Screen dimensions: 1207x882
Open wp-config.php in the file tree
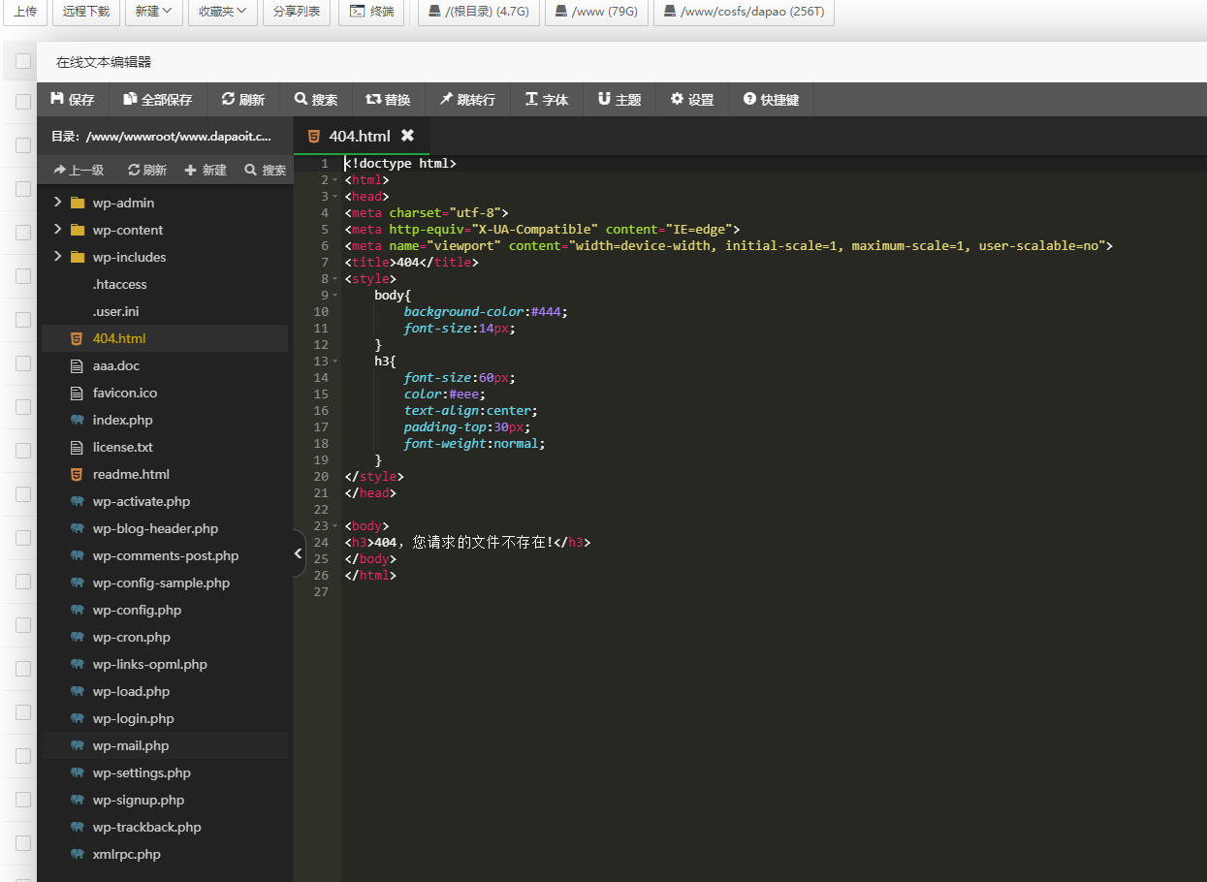[137, 610]
